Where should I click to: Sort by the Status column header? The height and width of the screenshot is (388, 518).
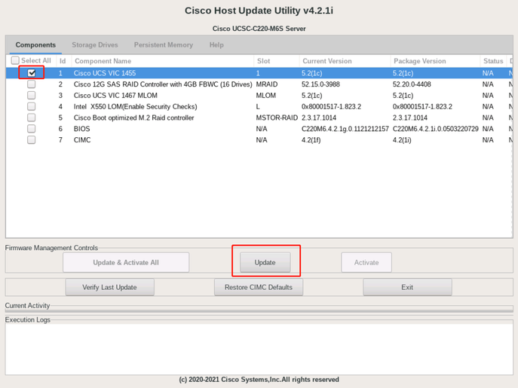click(x=493, y=61)
